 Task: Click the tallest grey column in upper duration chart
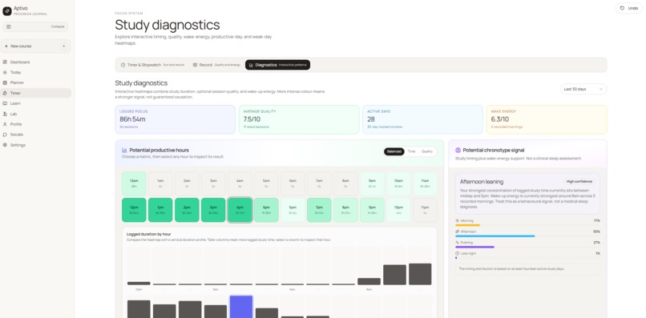(420, 274)
